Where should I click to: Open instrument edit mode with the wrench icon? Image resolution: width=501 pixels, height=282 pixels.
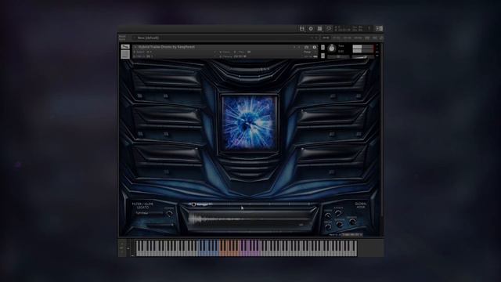point(125,47)
